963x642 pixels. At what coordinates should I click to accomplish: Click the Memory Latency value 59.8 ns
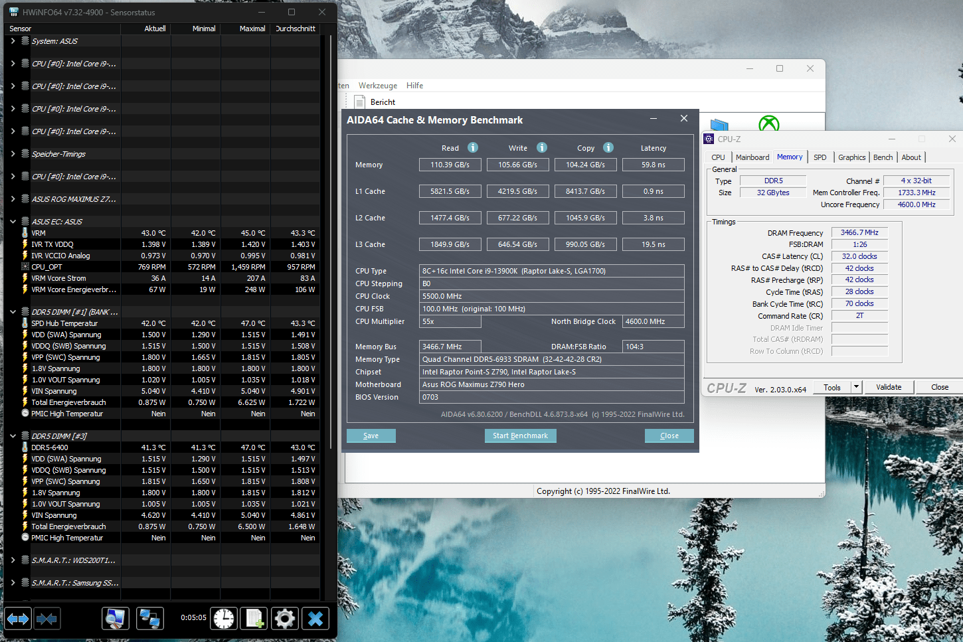tap(654, 165)
